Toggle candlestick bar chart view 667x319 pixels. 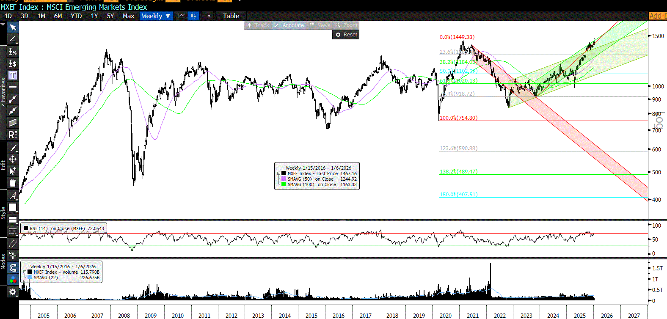193,16
